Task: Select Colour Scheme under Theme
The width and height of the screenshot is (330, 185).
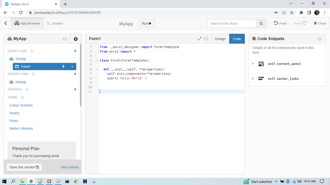Action: (21, 105)
